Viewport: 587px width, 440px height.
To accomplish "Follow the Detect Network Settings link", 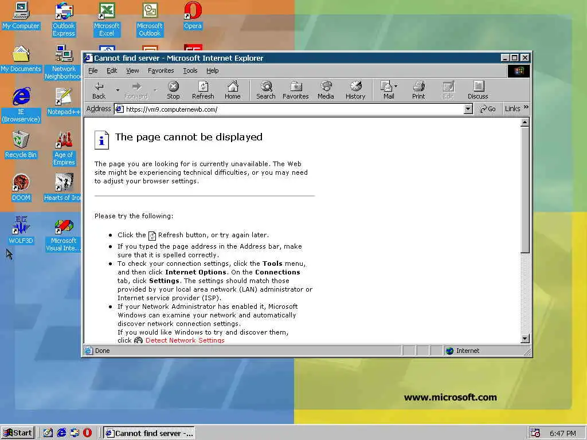I will point(185,340).
